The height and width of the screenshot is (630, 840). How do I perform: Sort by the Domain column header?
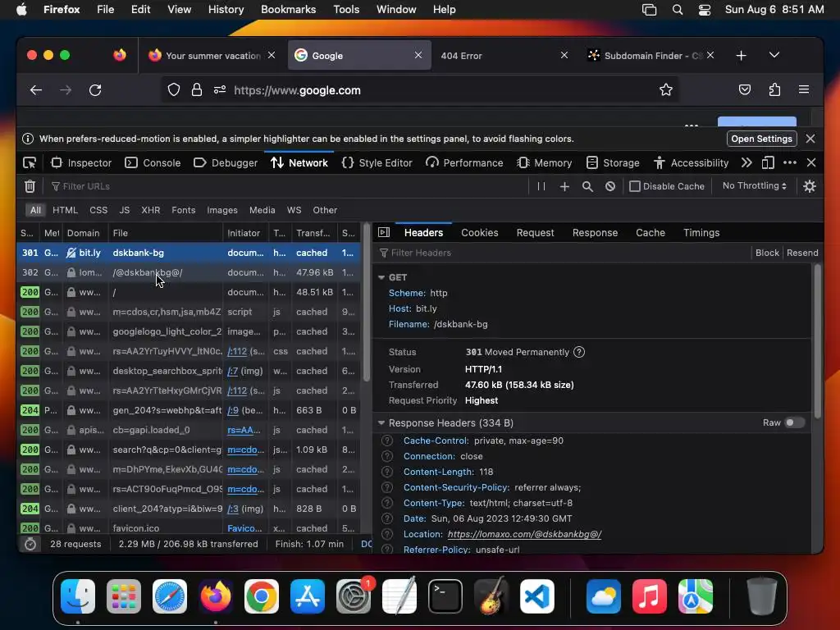(84, 233)
